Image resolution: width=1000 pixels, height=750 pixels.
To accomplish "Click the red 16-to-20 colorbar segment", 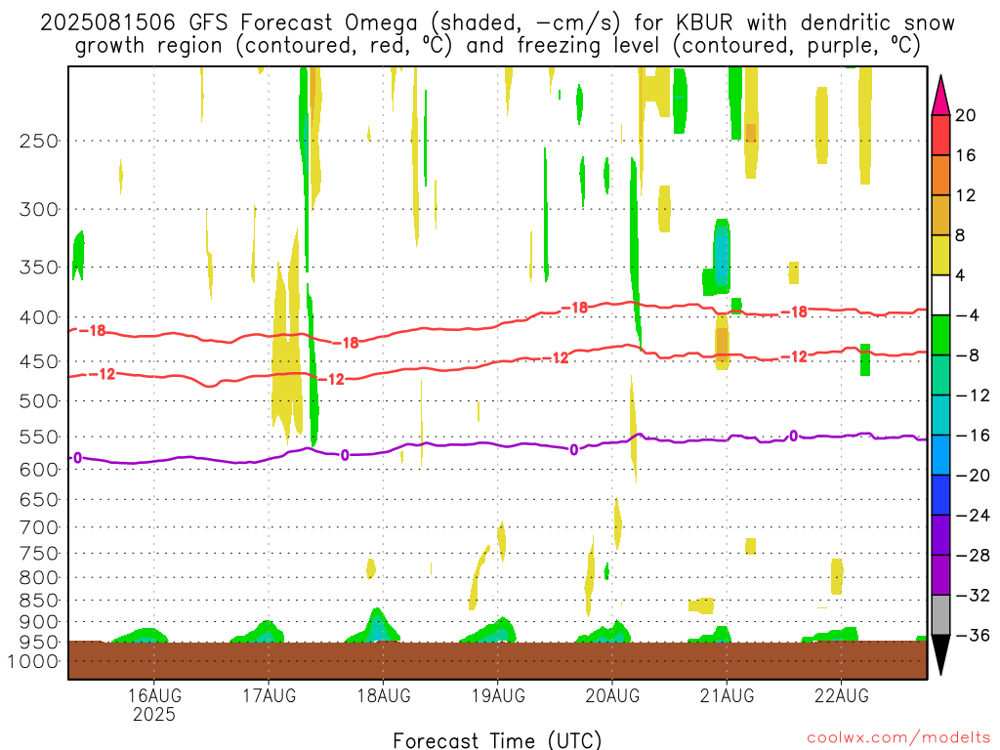I will (940, 135).
